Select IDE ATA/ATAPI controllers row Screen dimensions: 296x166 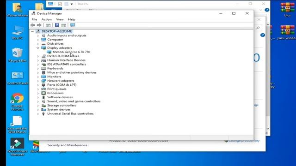(x=67, y=64)
